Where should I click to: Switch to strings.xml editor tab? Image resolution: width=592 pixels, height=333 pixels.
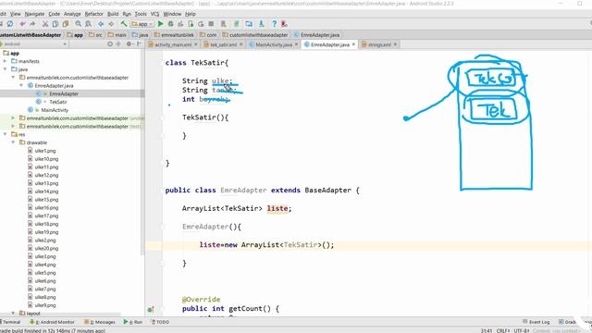pos(379,44)
